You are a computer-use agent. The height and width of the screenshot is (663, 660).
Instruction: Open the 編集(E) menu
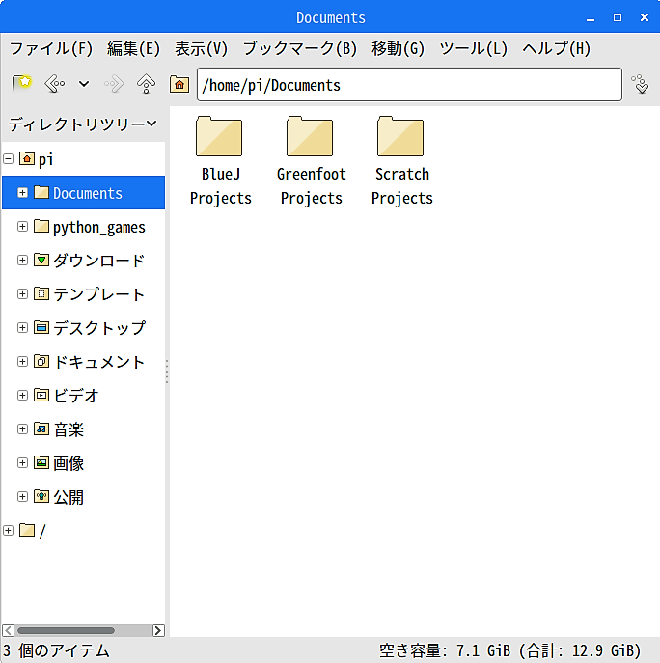(x=133, y=48)
